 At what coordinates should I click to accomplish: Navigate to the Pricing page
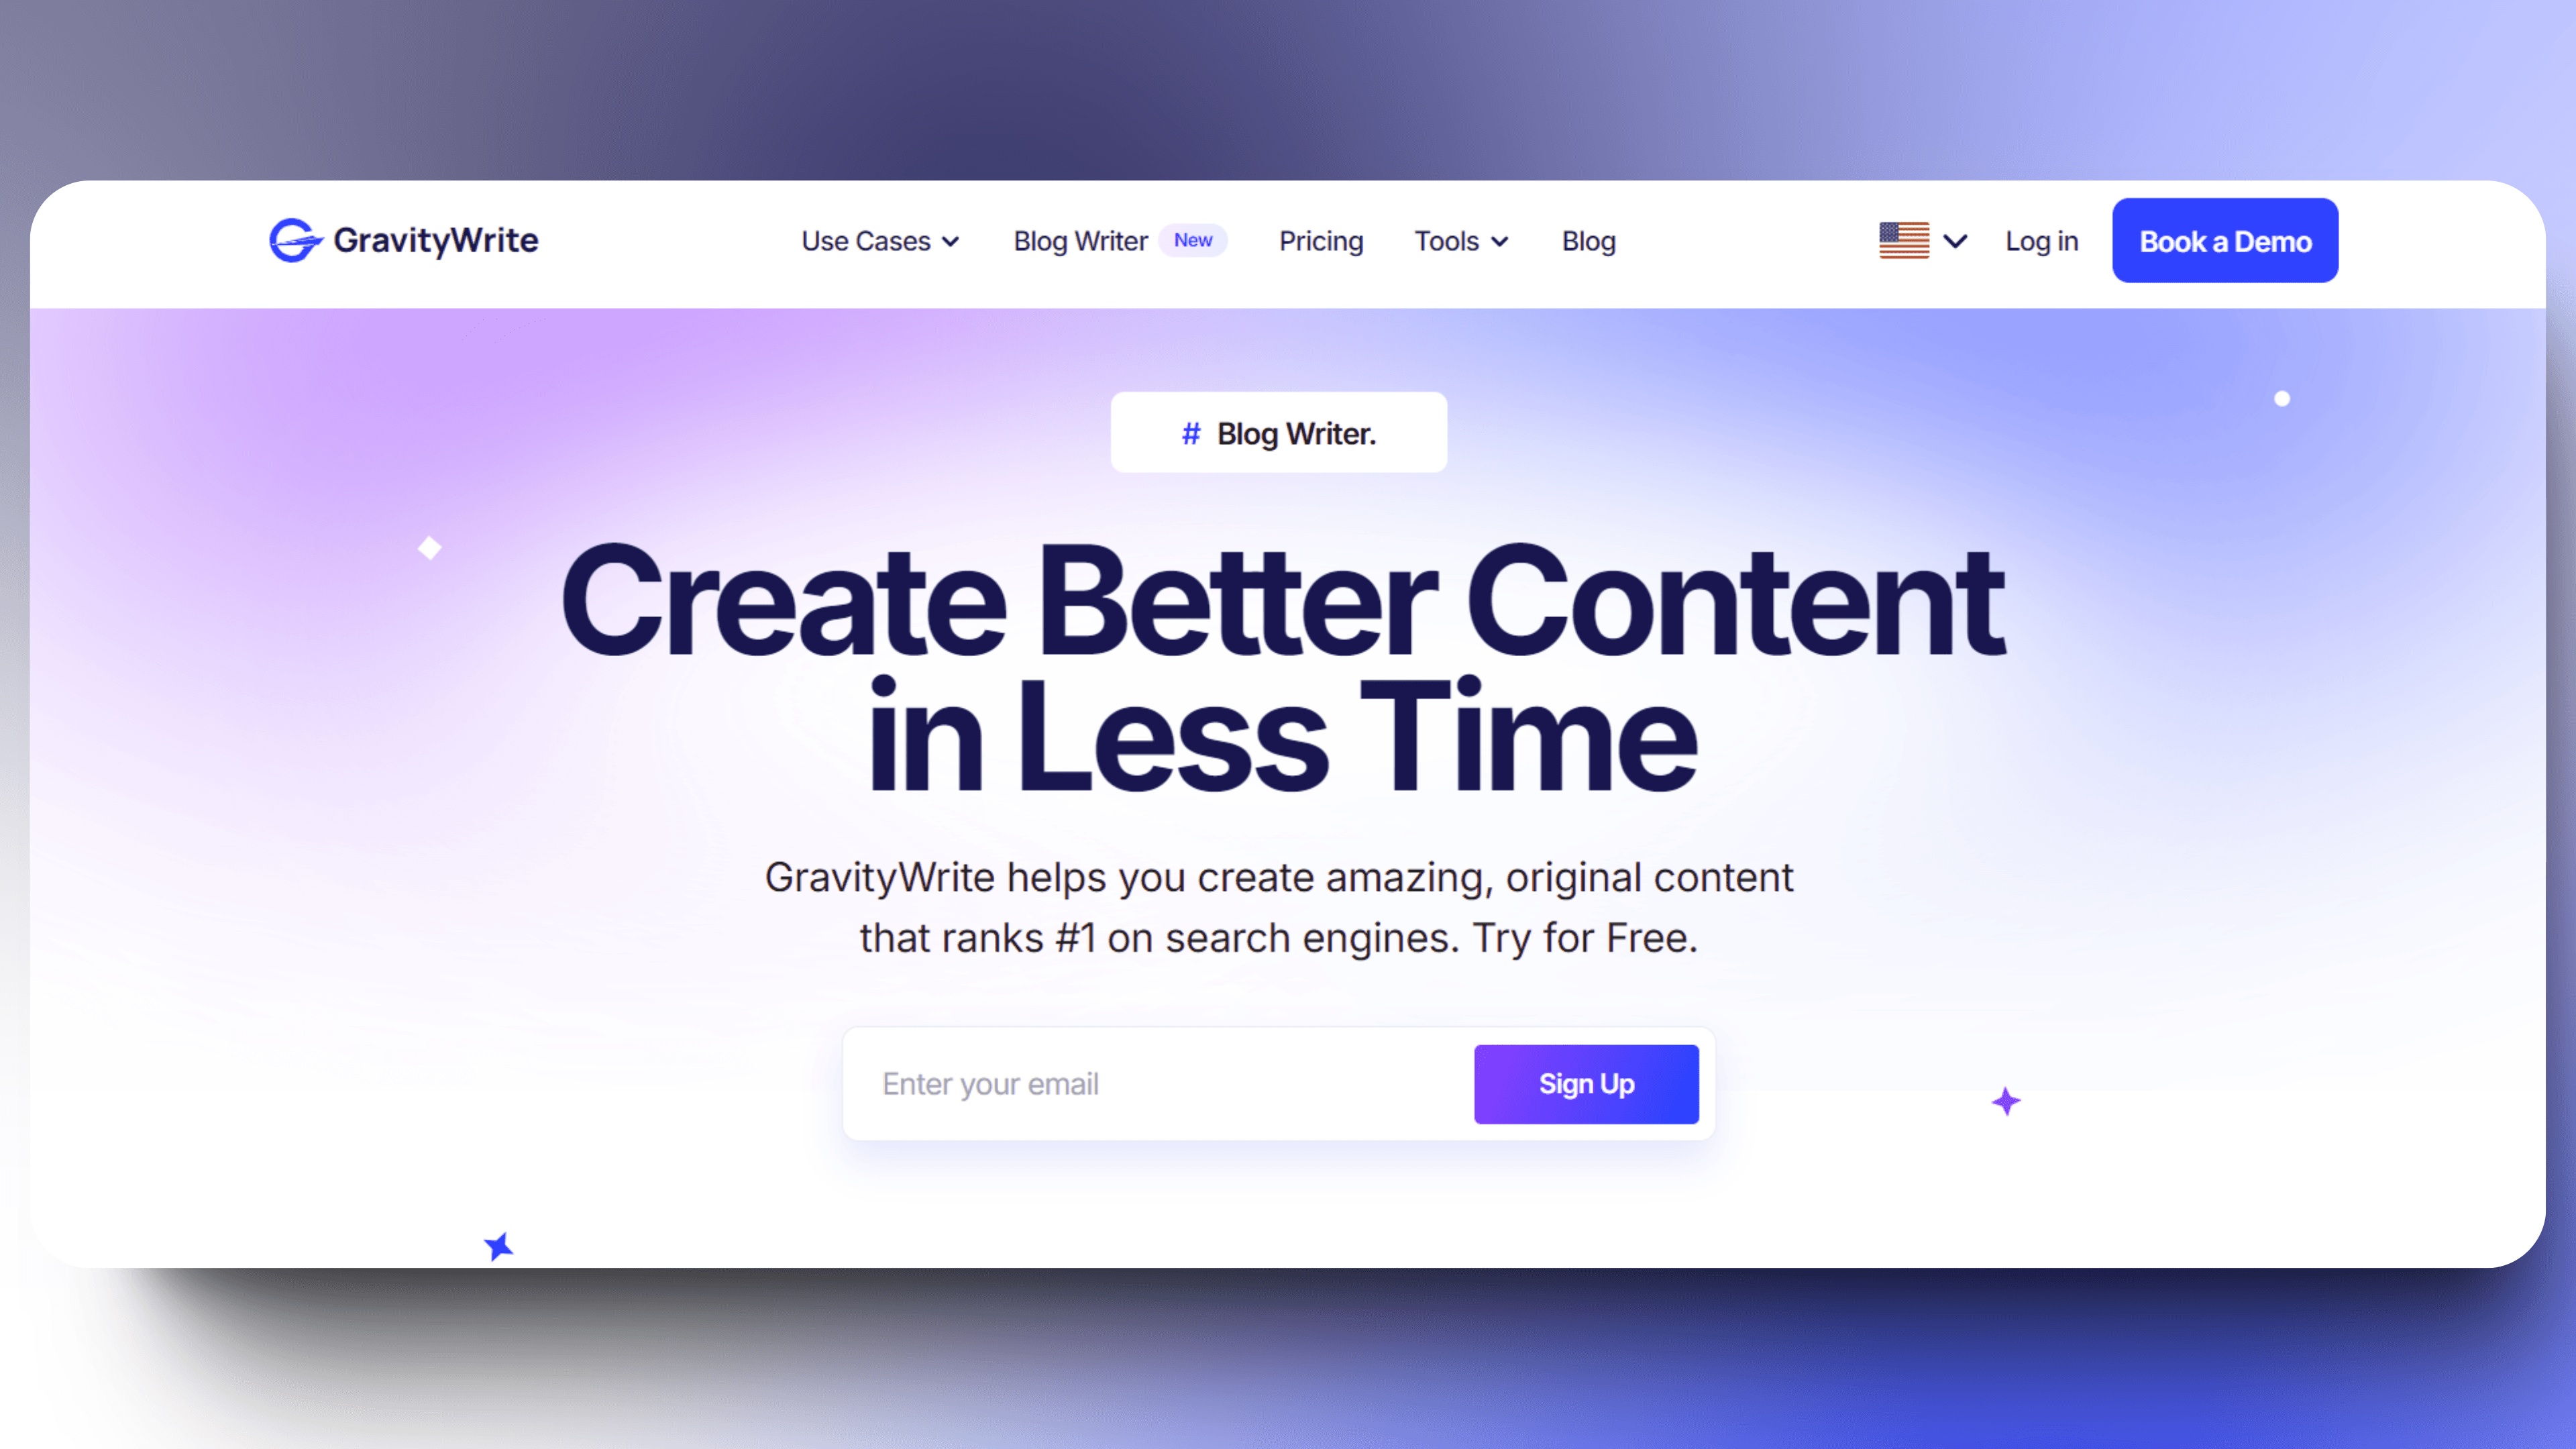click(1322, 241)
